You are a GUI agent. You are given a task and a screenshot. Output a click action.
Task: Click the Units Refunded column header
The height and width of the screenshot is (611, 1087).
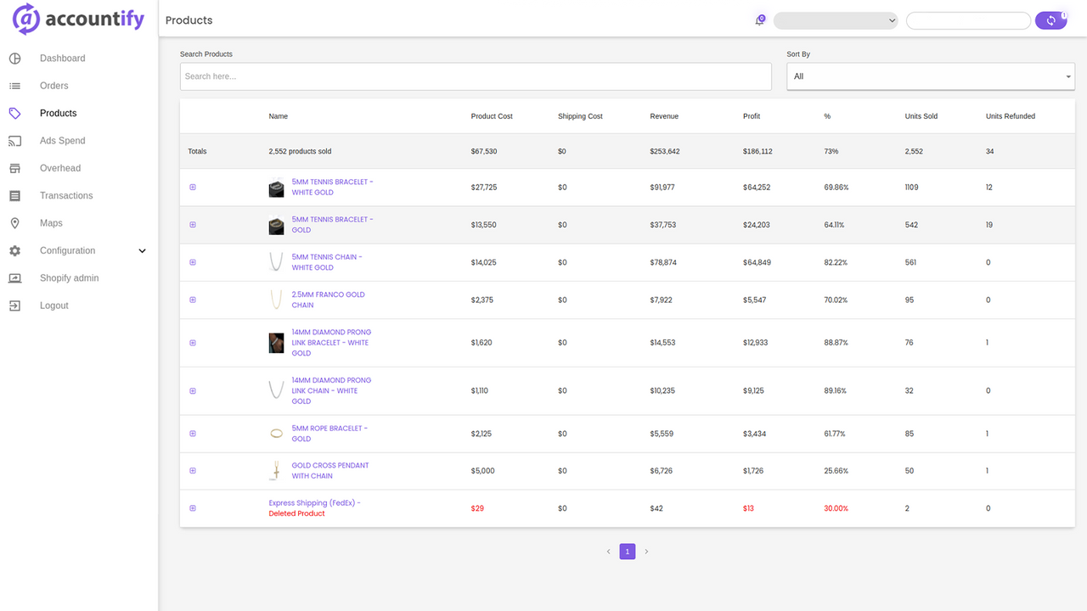pyautogui.click(x=1011, y=116)
